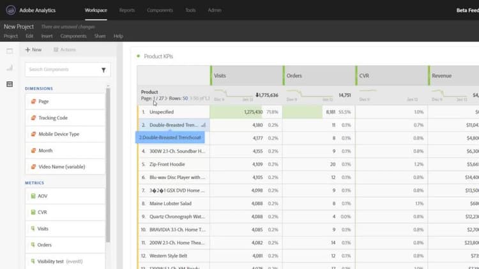Click the Actions icon button
The image size is (479, 269).
click(65, 50)
